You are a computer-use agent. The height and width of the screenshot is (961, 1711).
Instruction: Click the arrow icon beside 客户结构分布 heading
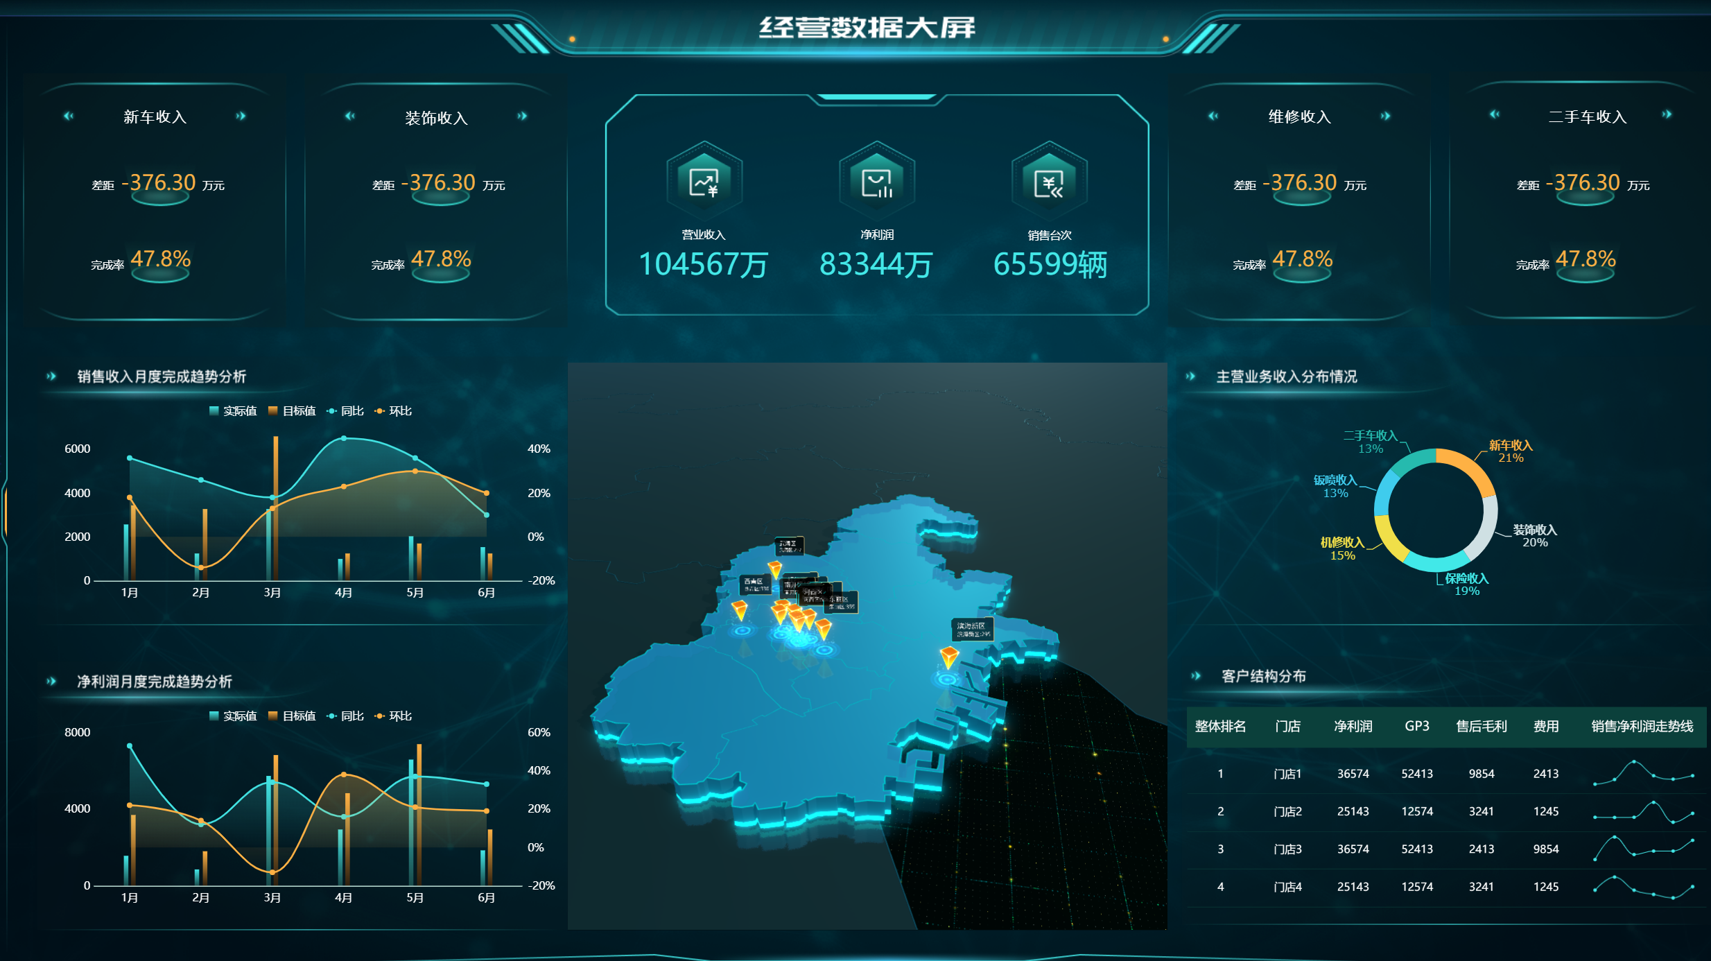(1196, 676)
